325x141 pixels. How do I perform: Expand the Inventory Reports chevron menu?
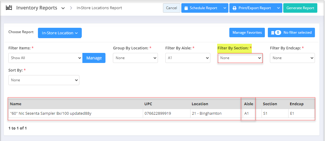click(x=63, y=8)
